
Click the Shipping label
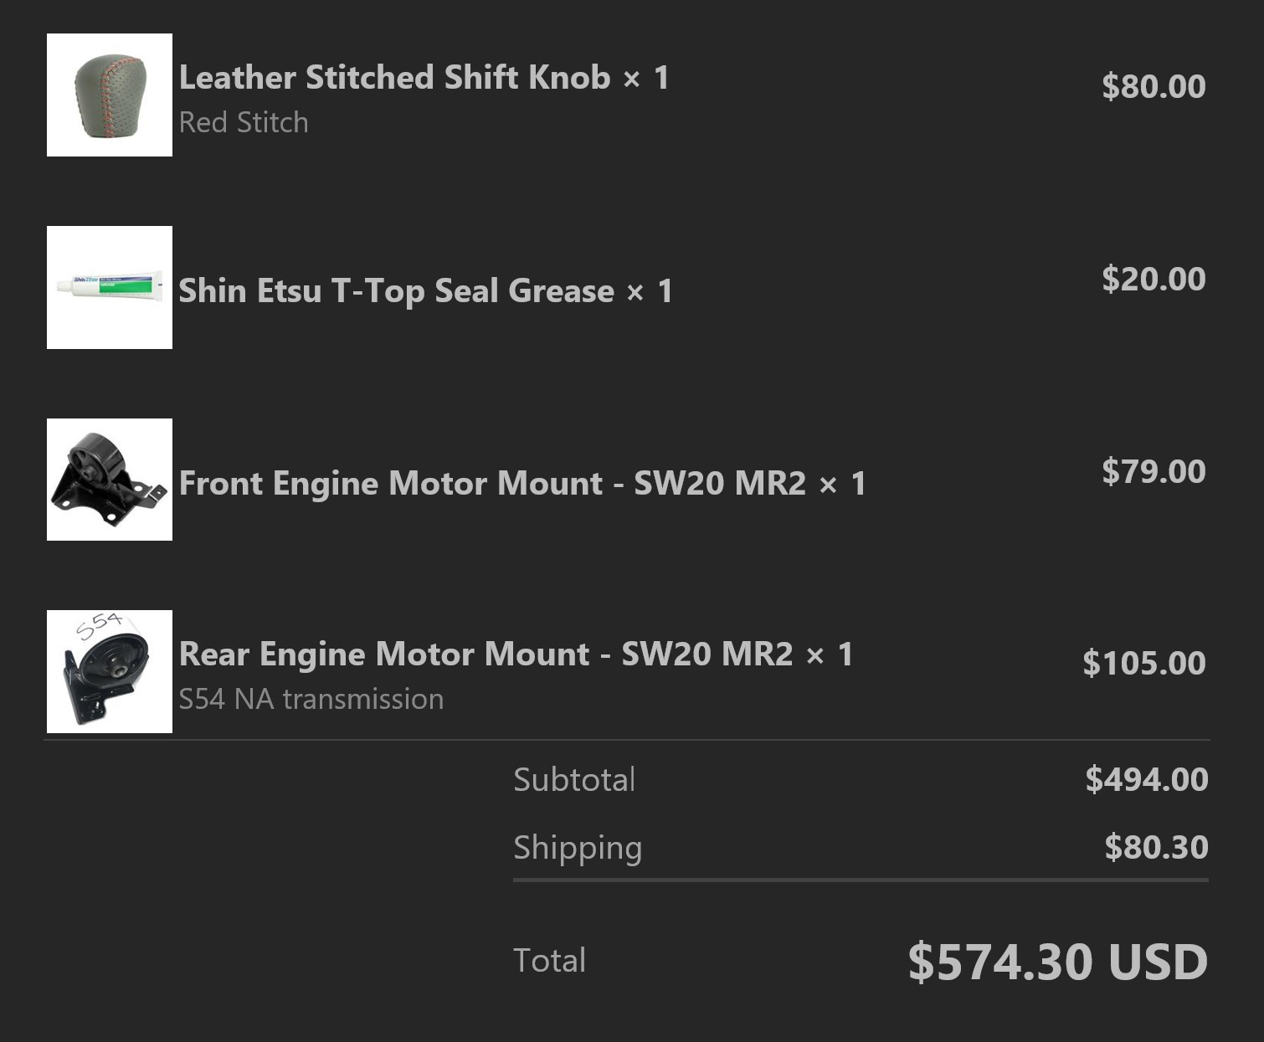(578, 848)
